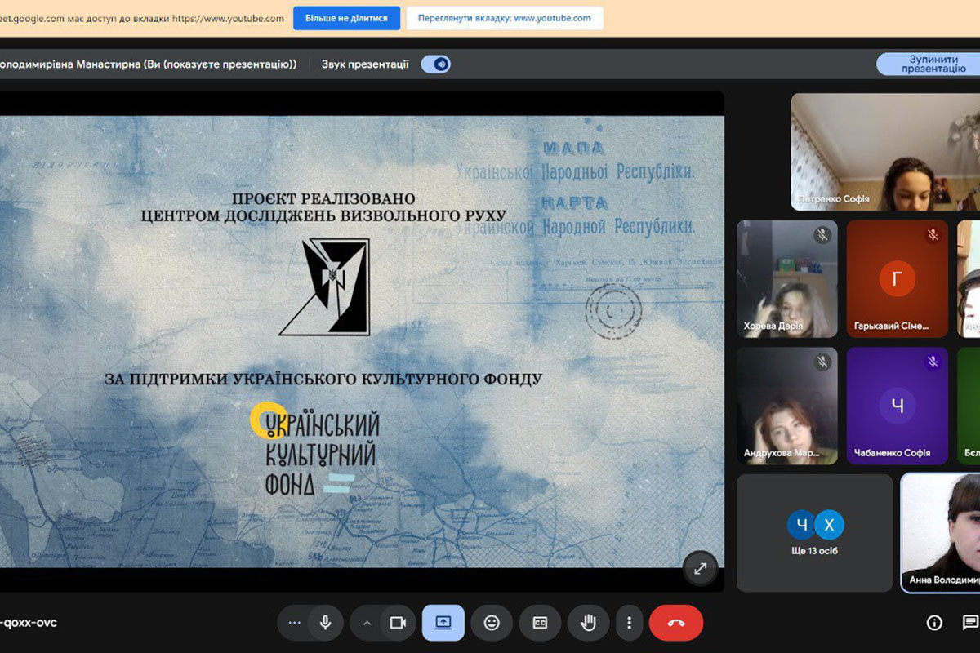Click the Ukrainian Cultural Foundation logo in presentation
Screen dimensions: 980x653
314,450
